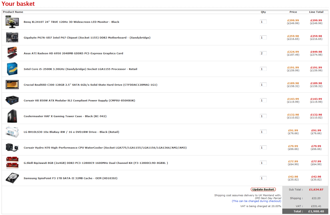Click the Update Basket button

coord(263,189)
